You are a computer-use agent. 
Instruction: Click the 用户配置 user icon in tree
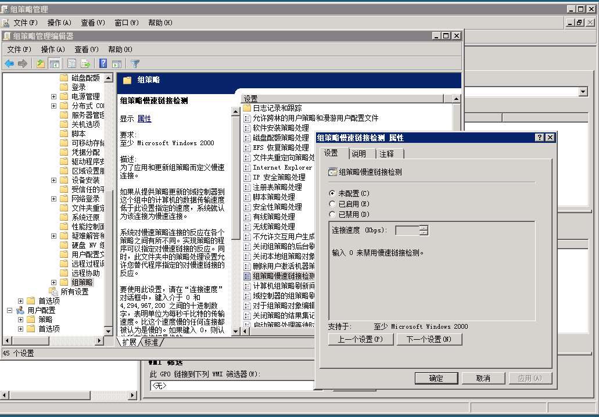click(x=20, y=310)
